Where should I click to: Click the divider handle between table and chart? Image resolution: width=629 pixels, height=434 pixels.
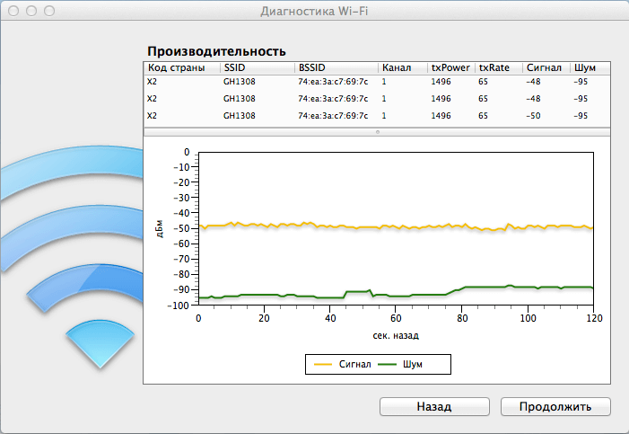pyautogui.click(x=377, y=131)
